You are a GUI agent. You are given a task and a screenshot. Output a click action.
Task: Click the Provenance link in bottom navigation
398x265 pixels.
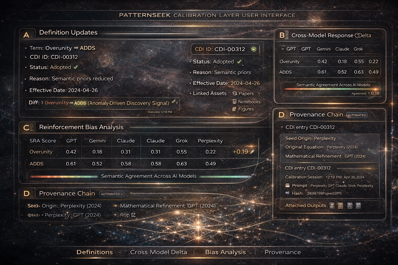pos(282,252)
